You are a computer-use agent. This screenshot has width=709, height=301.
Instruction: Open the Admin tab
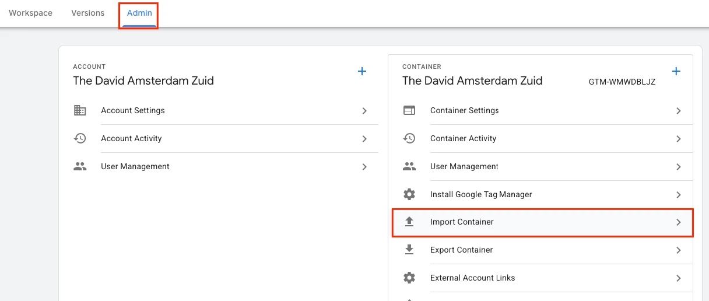139,13
